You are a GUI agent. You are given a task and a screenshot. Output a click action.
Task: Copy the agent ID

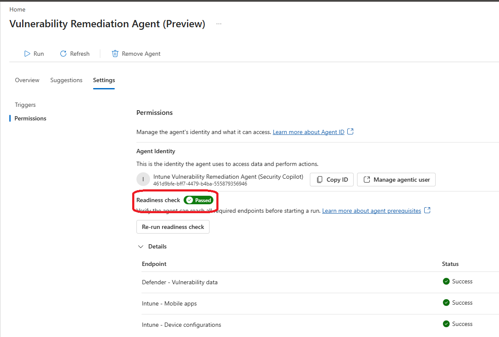pos(332,180)
